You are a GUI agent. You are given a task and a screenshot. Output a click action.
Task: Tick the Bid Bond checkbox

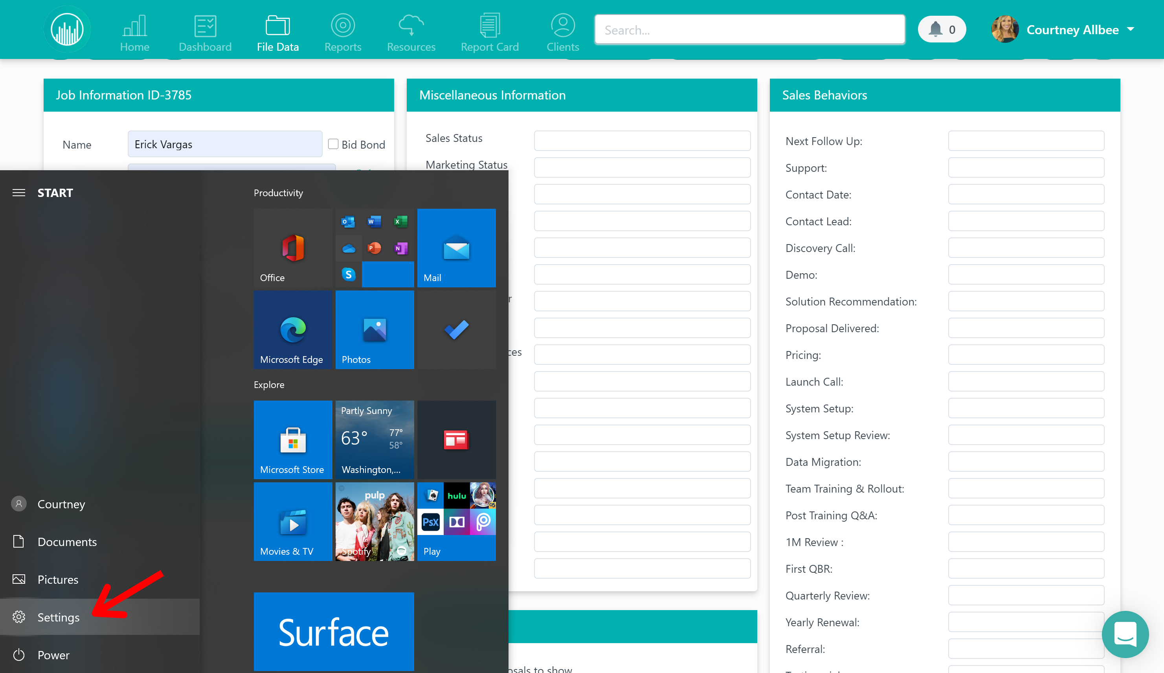(333, 144)
